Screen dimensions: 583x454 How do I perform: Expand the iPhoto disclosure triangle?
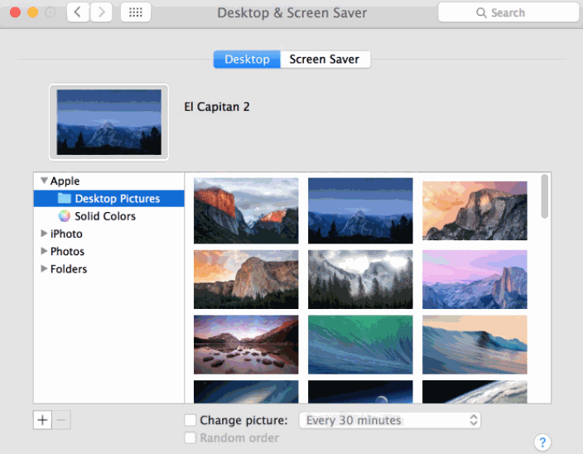pos(44,233)
